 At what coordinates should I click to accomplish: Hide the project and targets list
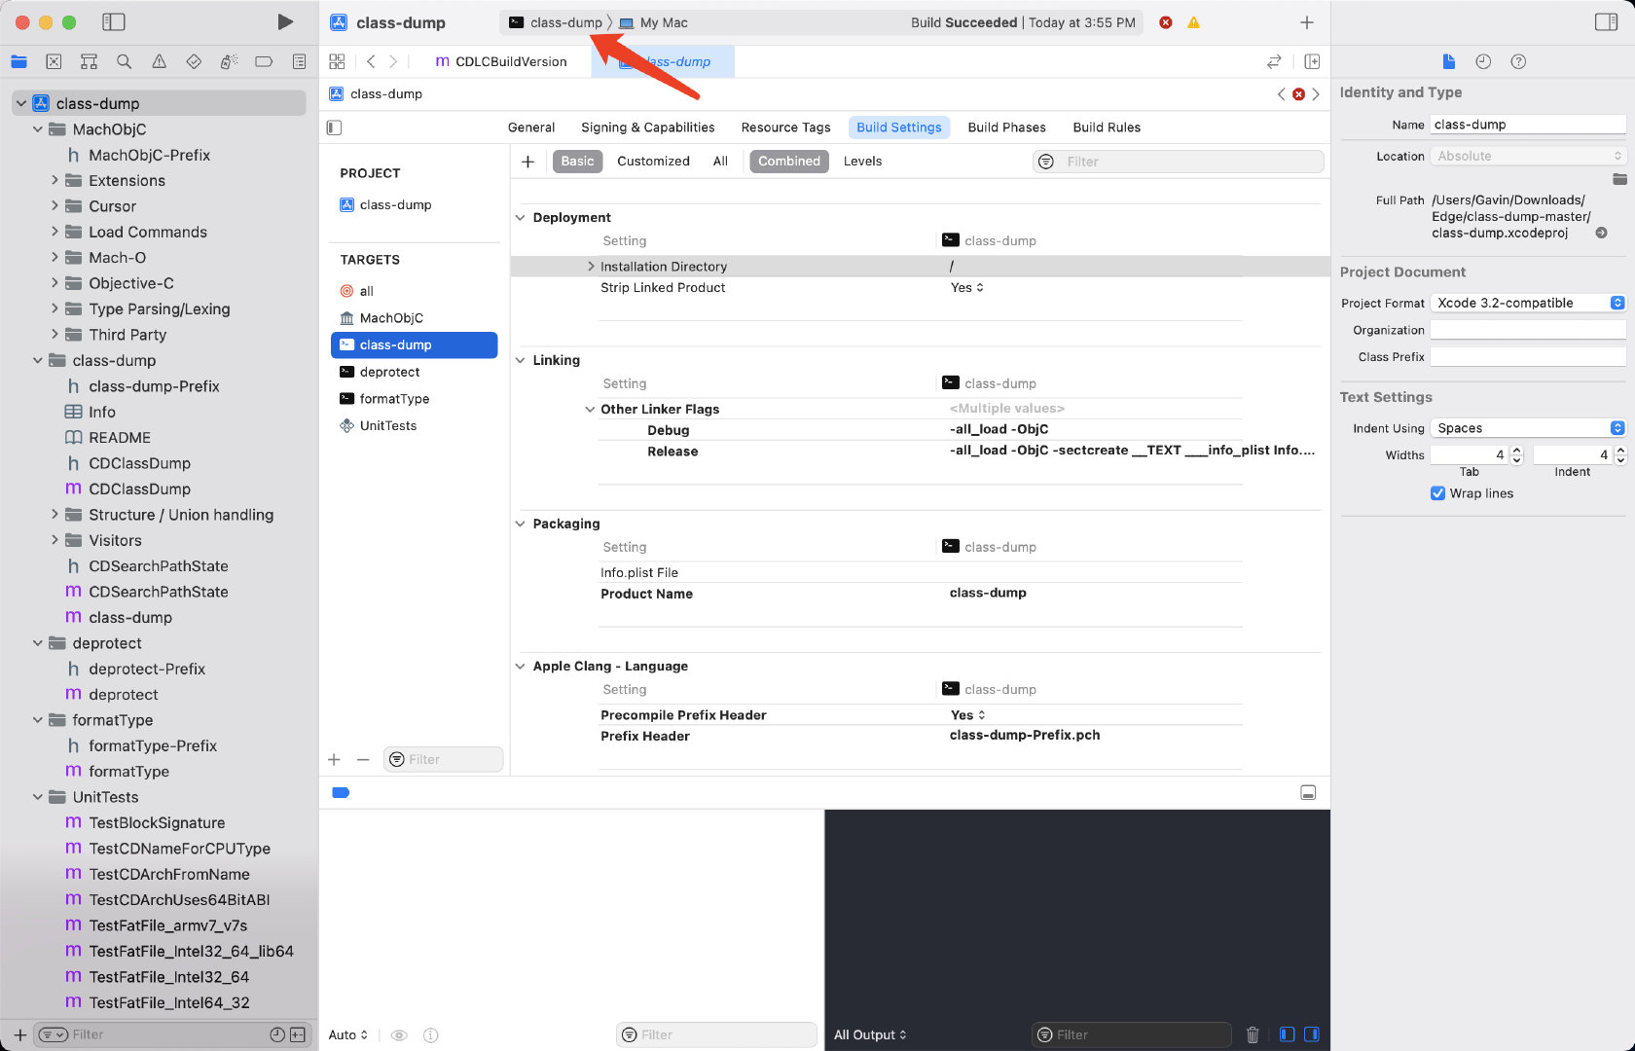(335, 127)
